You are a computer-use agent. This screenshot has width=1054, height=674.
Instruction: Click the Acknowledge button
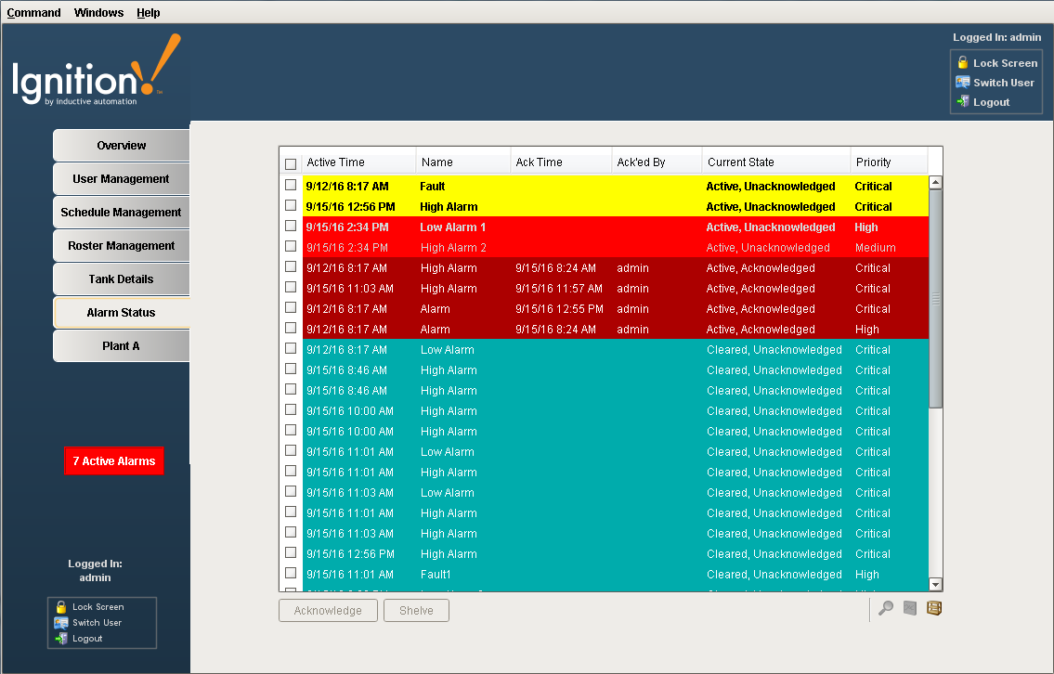pos(328,610)
